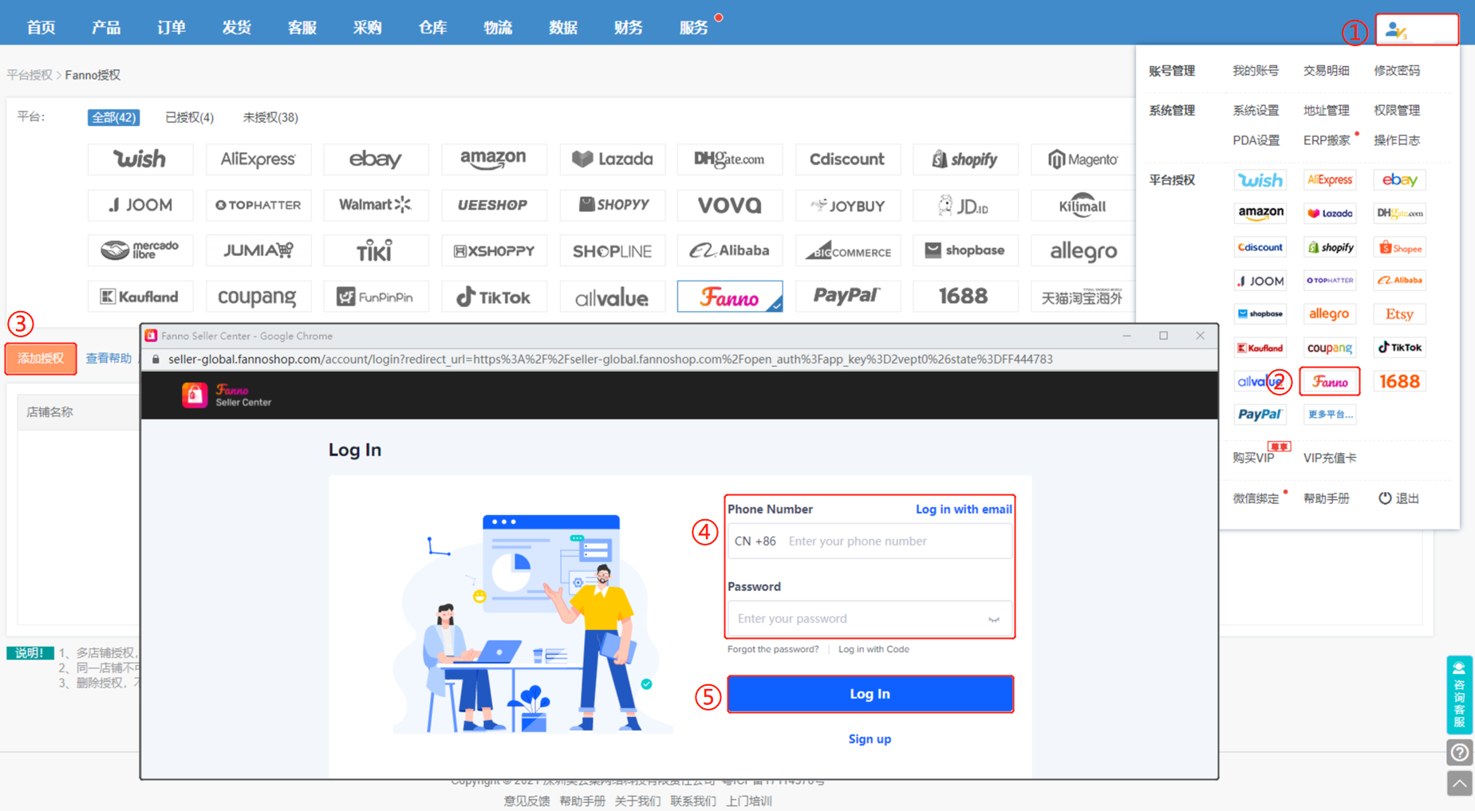Select the Kilimall platform tile
The height and width of the screenshot is (811, 1475).
(x=1083, y=206)
